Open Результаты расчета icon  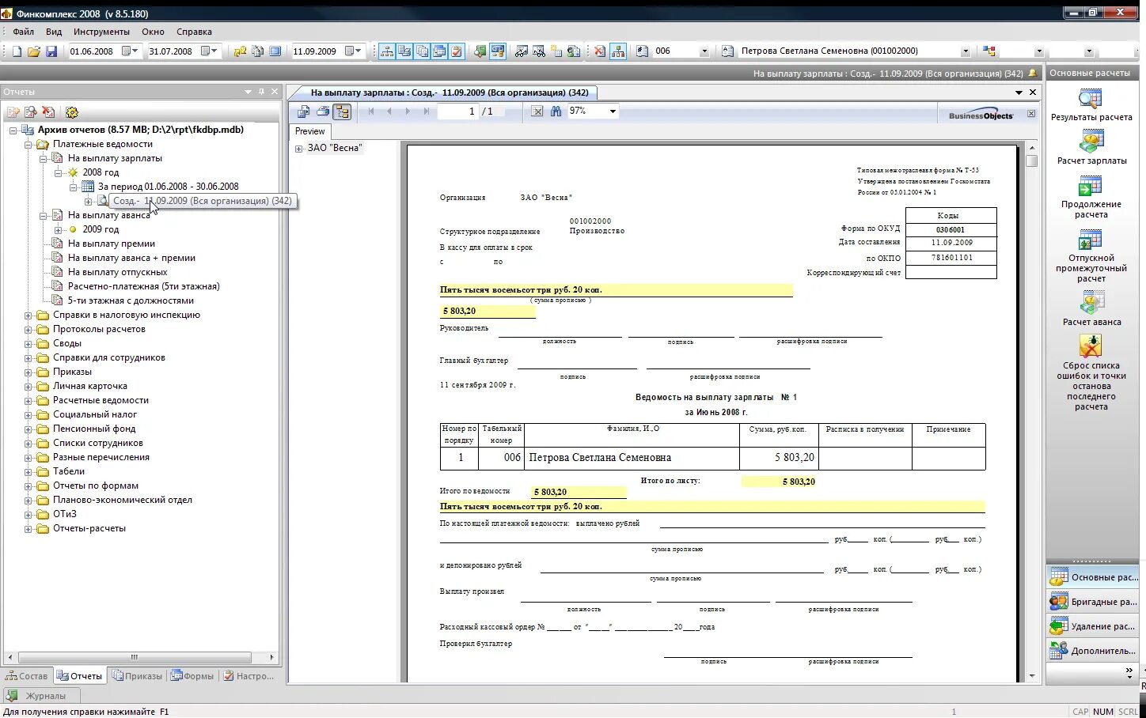(x=1091, y=99)
